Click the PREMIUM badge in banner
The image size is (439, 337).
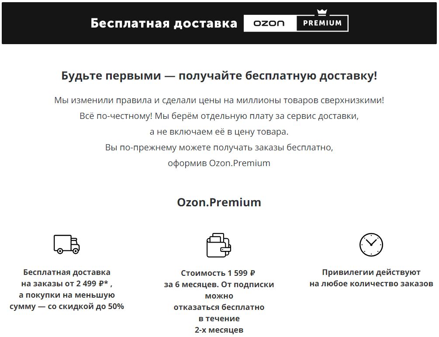(322, 23)
